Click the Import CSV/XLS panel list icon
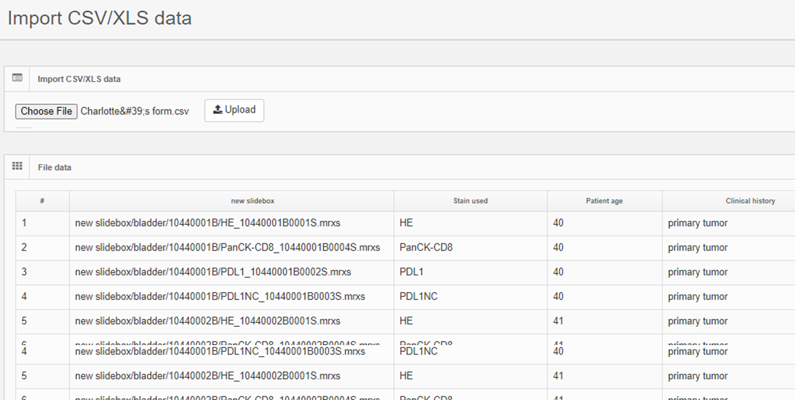 pos(17,78)
